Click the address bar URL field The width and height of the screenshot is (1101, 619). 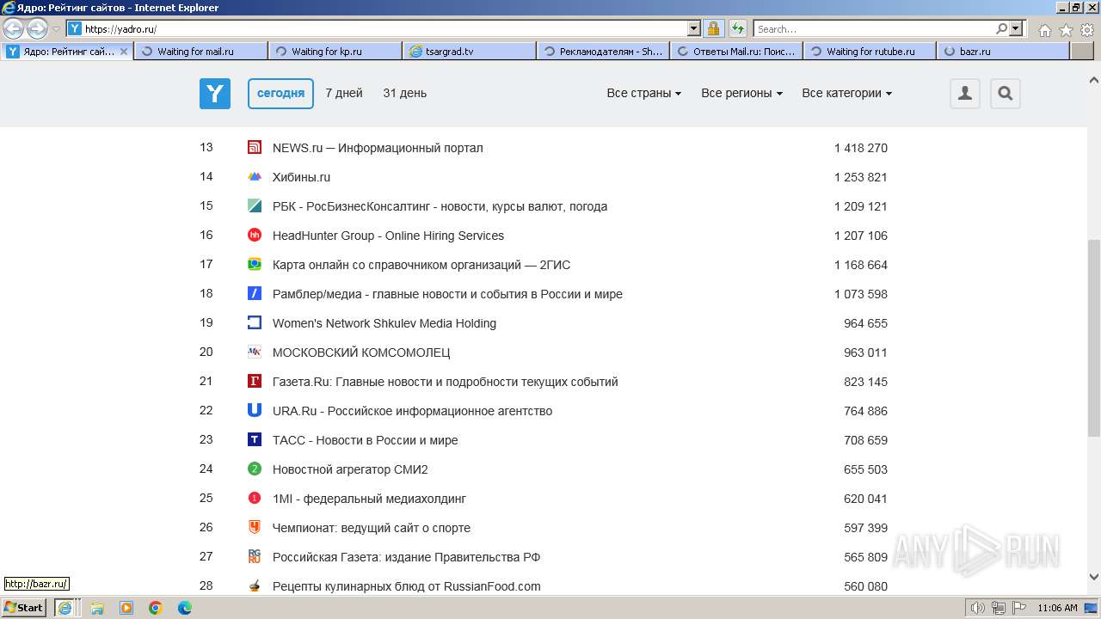pos(385,28)
